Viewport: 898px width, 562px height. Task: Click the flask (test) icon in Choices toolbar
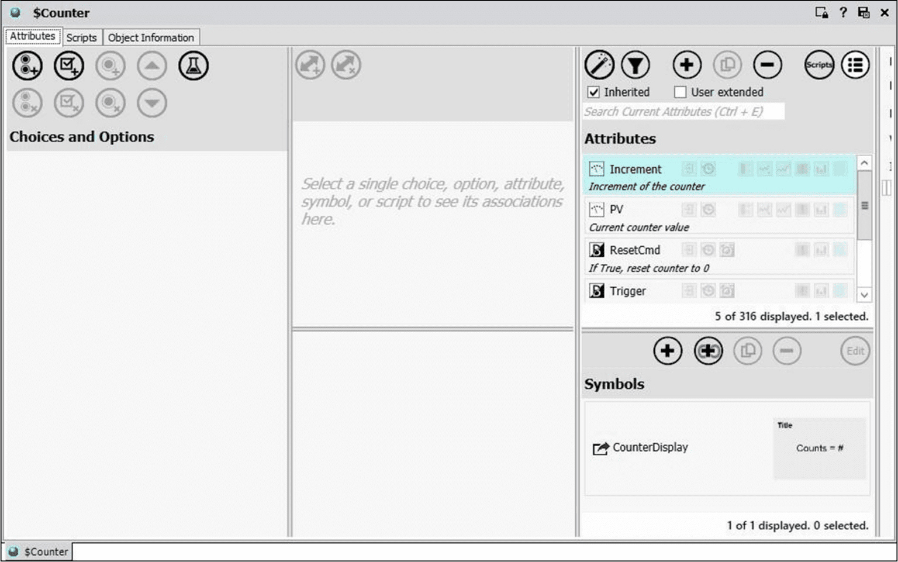click(194, 65)
